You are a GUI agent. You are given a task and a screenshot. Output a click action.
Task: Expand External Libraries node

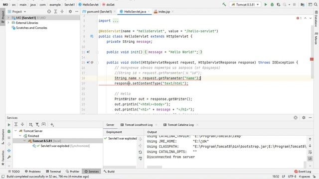tap(8, 23)
